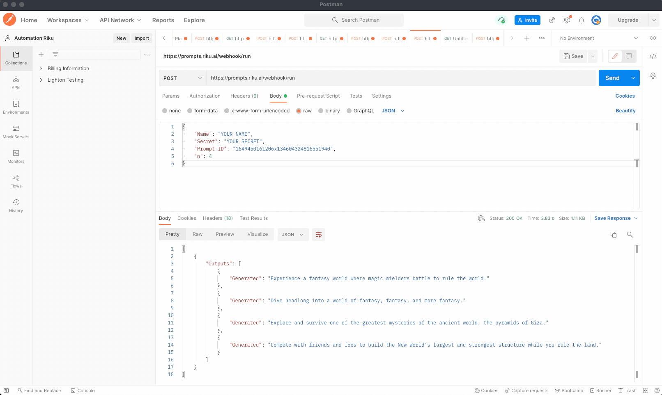Open the code snippet icon
The height and width of the screenshot is (395, 662).
click(x=653, y=56)
